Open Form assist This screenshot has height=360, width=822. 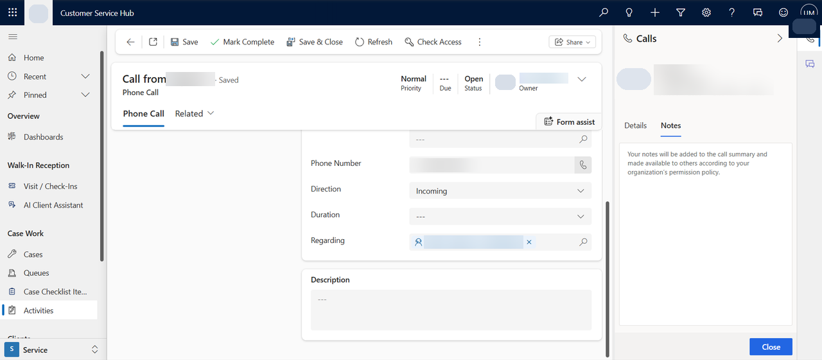coord(569,122)
